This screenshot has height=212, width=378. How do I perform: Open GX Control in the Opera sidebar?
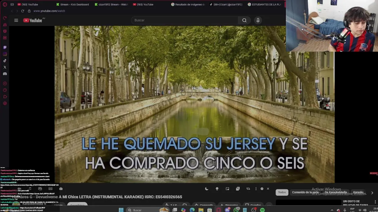click(x=5, y=18)
